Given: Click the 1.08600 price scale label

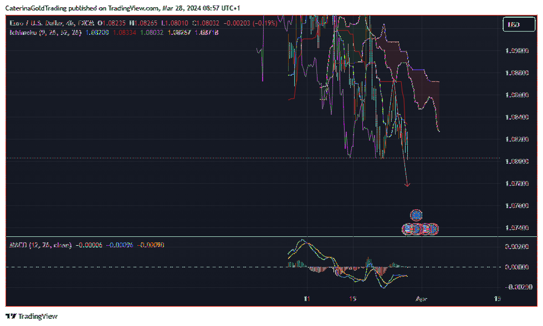Looking at the screenshot, I should pyautogui.click(x=517, y=95).
